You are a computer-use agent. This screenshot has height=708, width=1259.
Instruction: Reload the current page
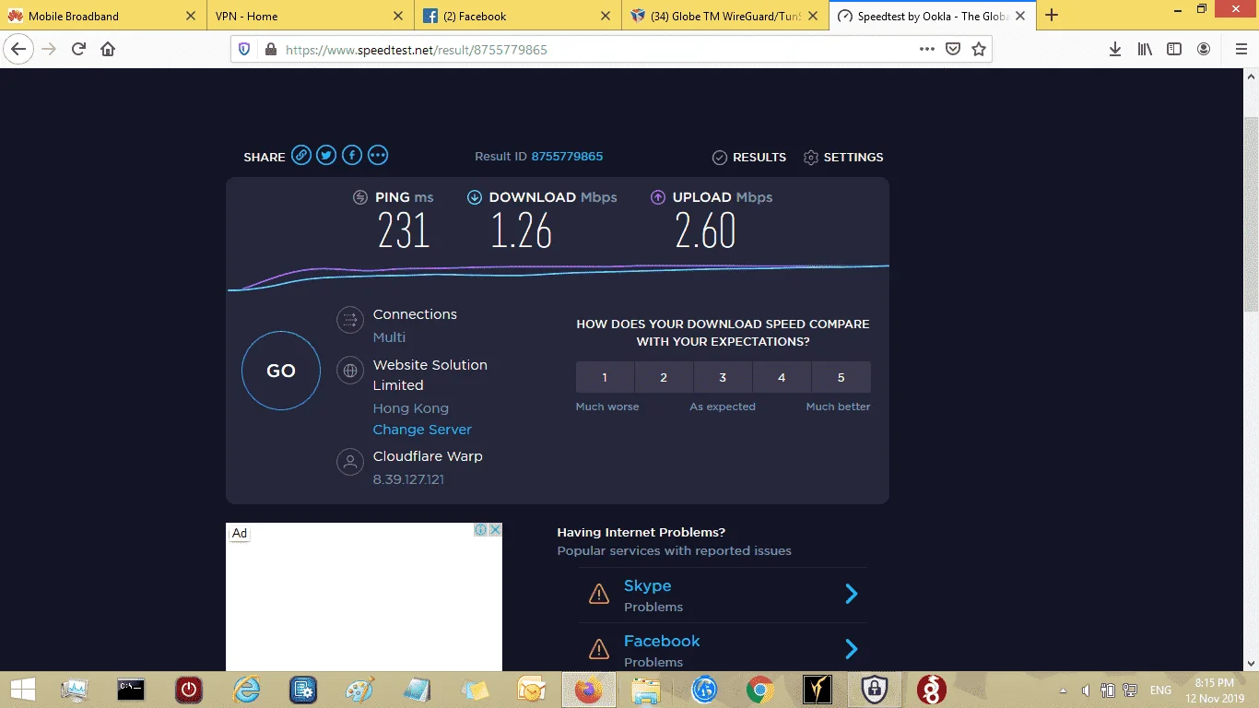[x=78, y=49]
